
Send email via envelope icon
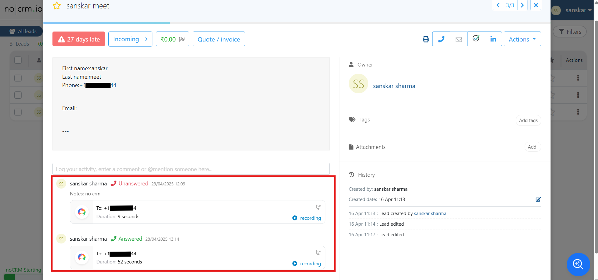pyautogui.click(x=459, y=39)
